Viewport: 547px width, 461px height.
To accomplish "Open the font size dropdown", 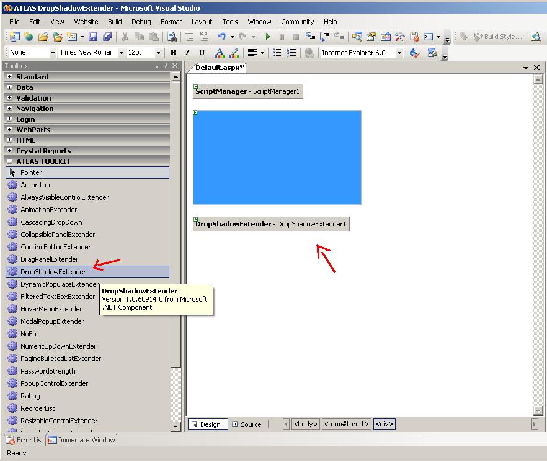I will (158, 53).
